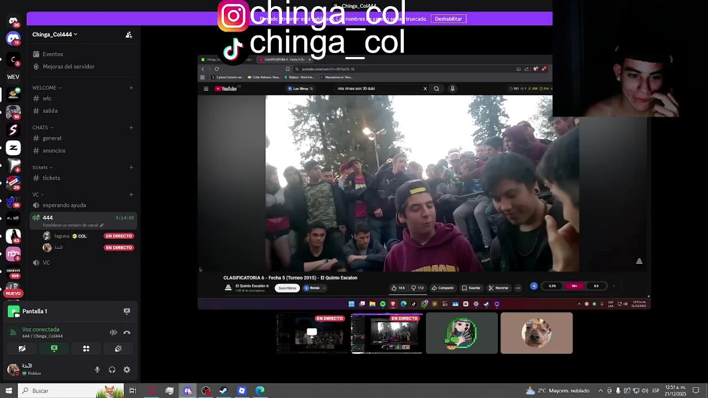Collapse the tickets category header
708x398 pixels.
(x=43, y=167)
